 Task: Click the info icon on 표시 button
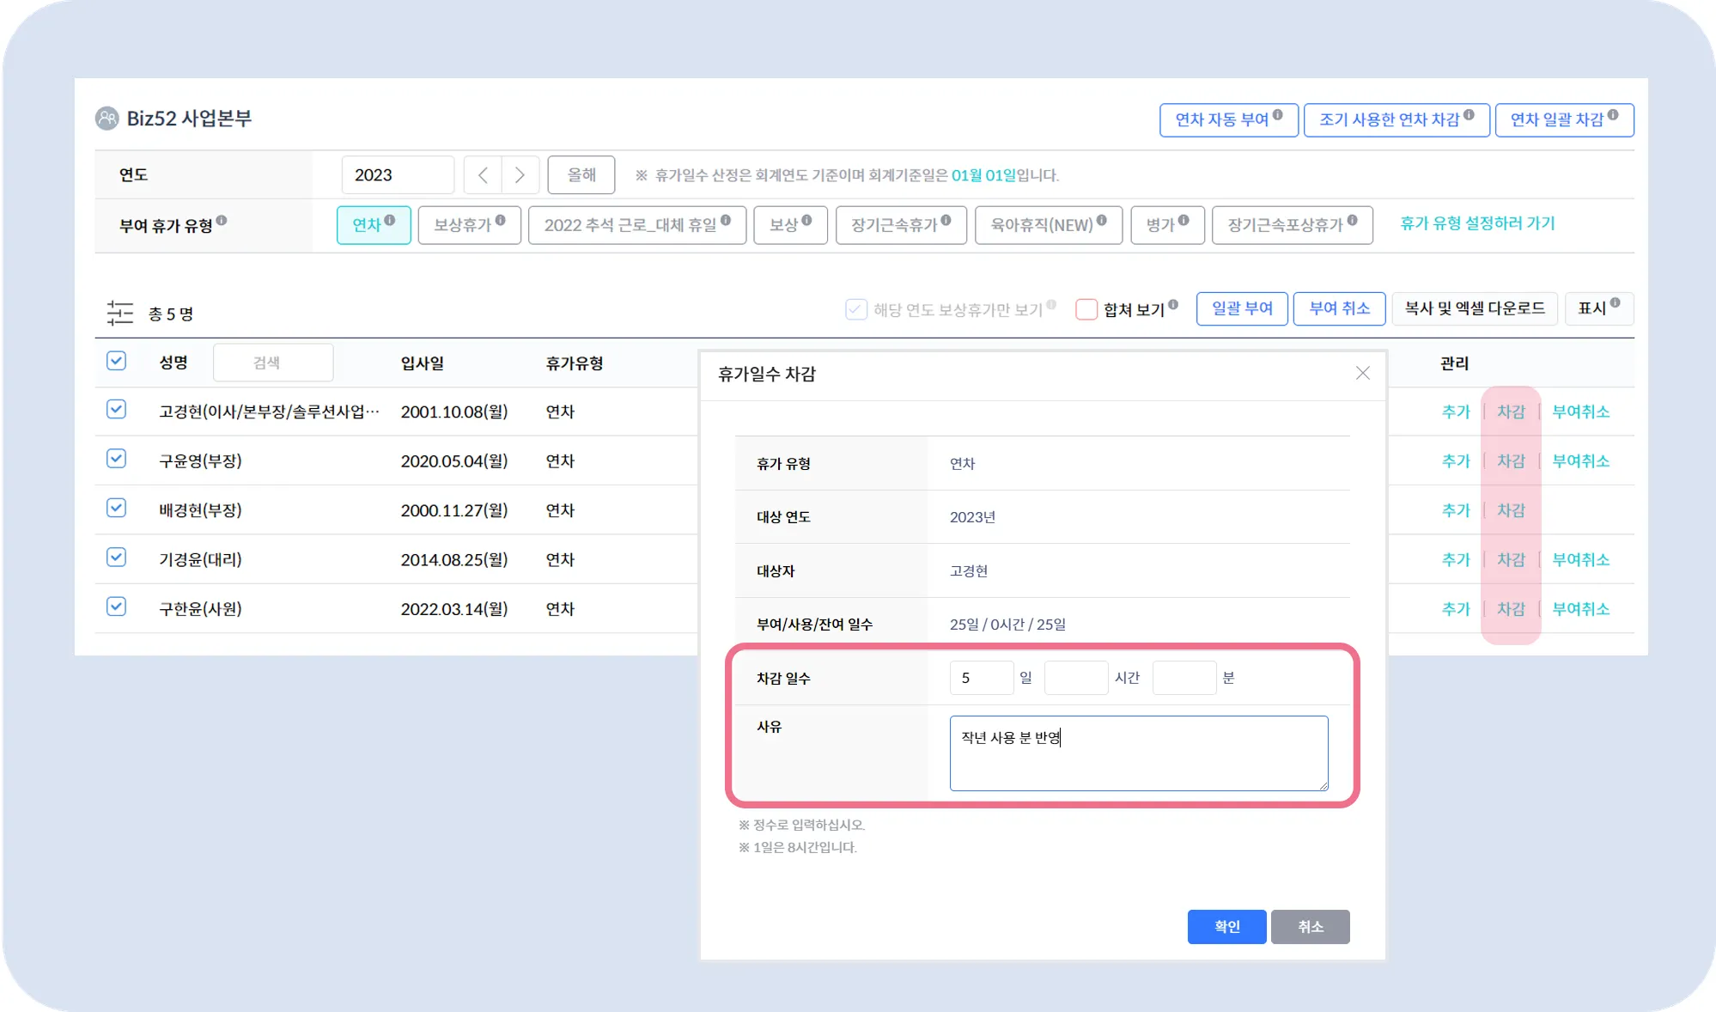(x=1616, y=302)
